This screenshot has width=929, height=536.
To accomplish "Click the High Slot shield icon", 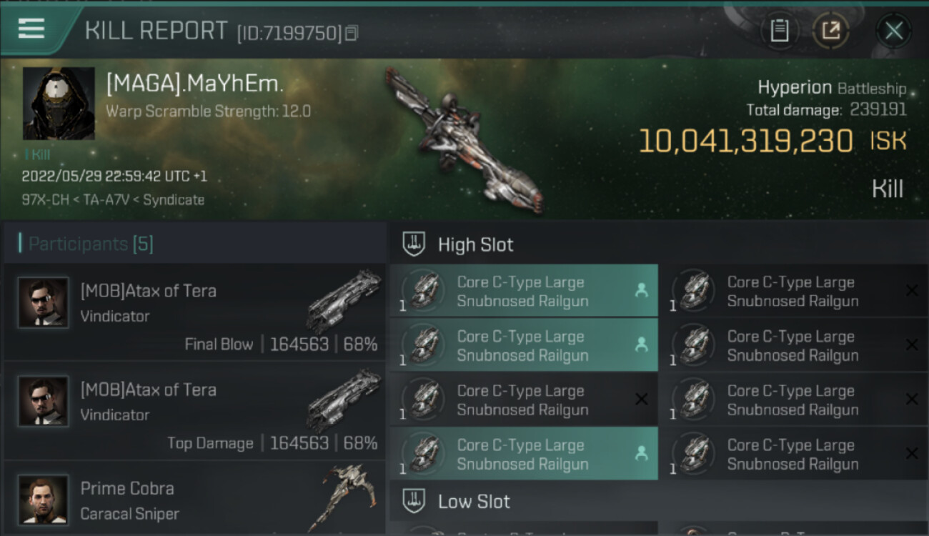I will point(414,244).
